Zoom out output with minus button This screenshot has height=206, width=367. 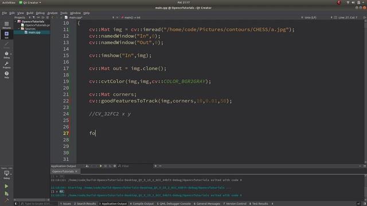pos(160,166)
